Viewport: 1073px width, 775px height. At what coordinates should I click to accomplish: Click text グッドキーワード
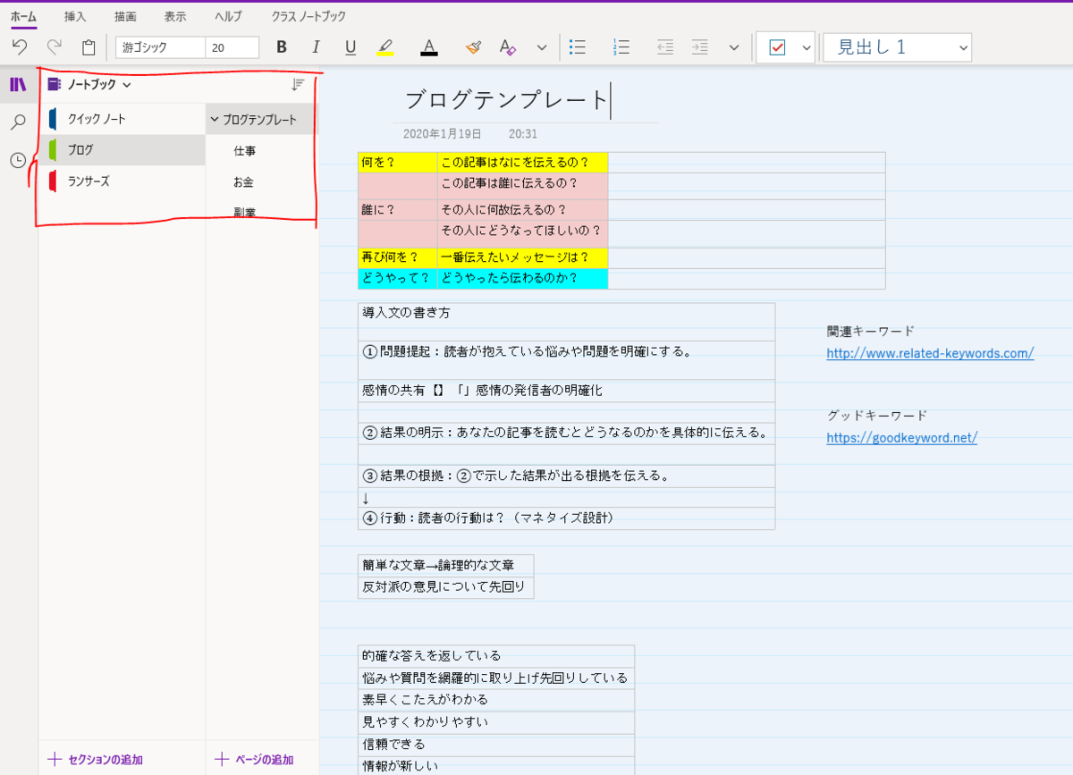pos(876,416)
